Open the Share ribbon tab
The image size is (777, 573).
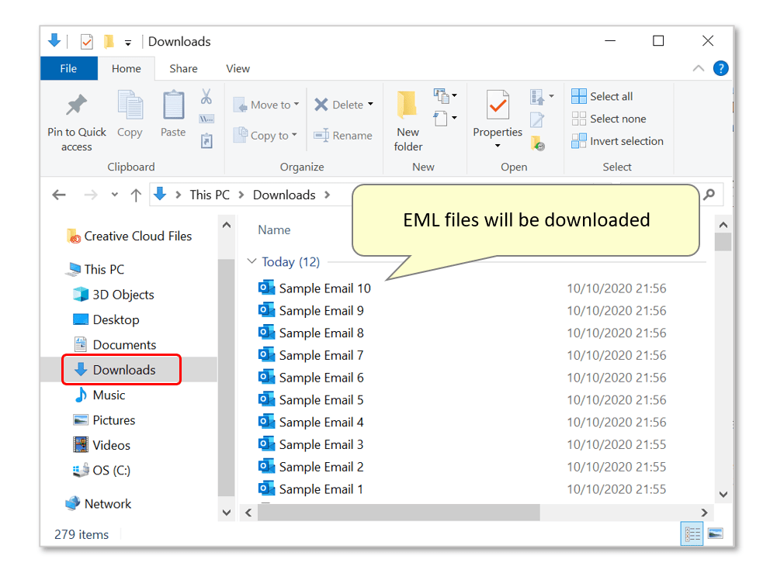point(183,68)
